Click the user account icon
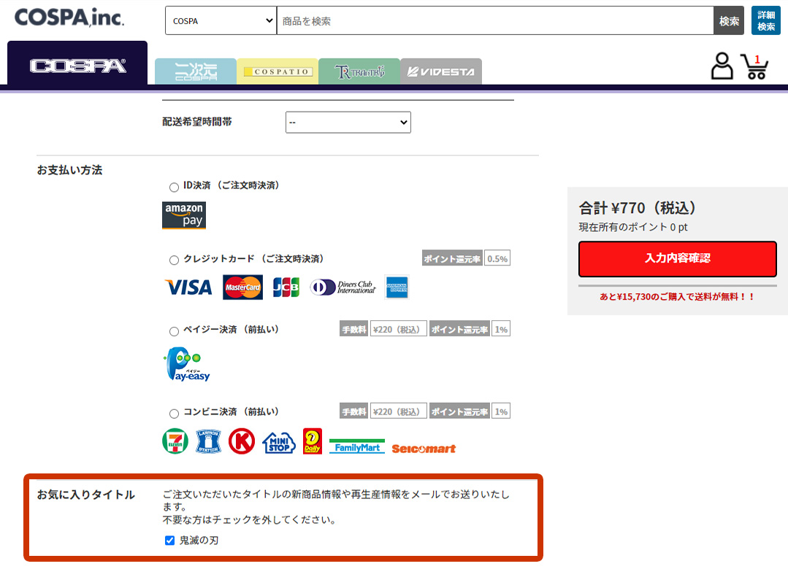This screenshot has width=788, height=569. pos(722,66)
